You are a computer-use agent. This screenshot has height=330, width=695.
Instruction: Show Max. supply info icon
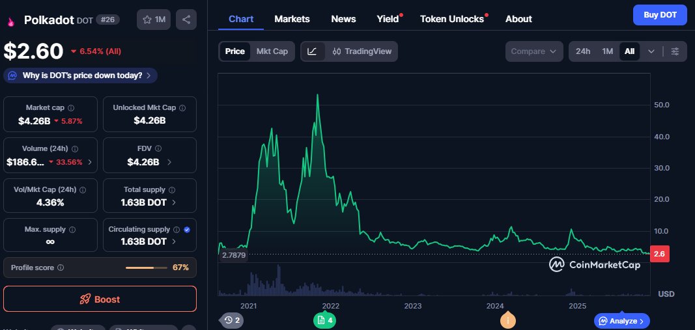(72, 230)
